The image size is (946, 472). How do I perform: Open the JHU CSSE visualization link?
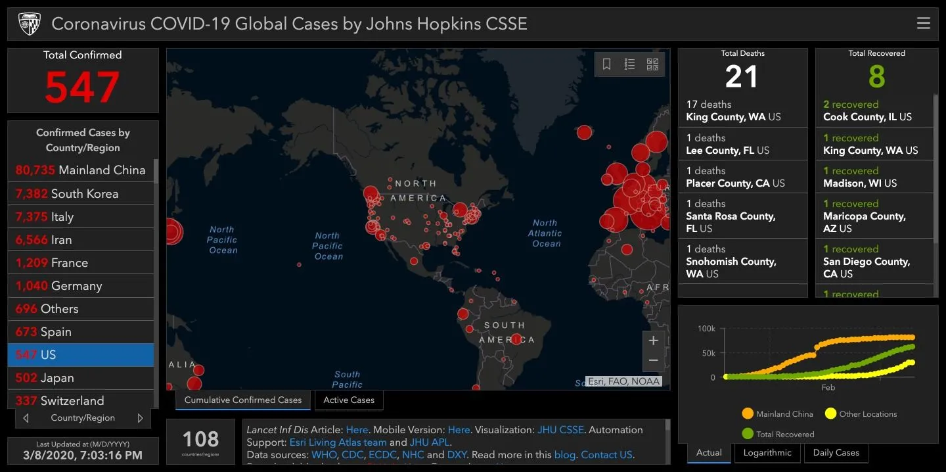(560, 430)
